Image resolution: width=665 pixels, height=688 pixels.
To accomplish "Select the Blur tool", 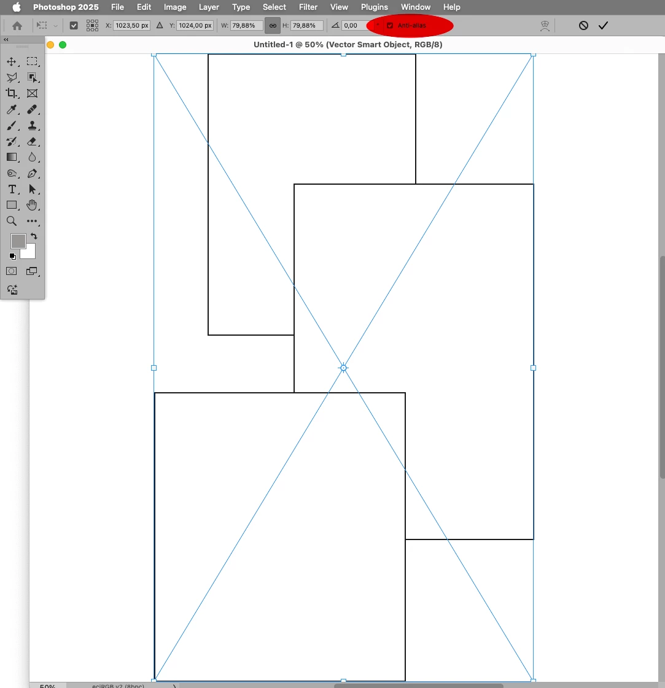I will 32,157.
